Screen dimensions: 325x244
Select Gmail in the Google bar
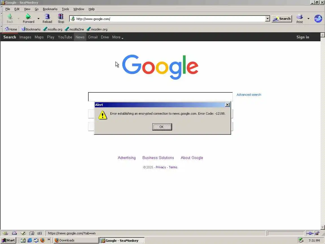(x=93, y=37)
